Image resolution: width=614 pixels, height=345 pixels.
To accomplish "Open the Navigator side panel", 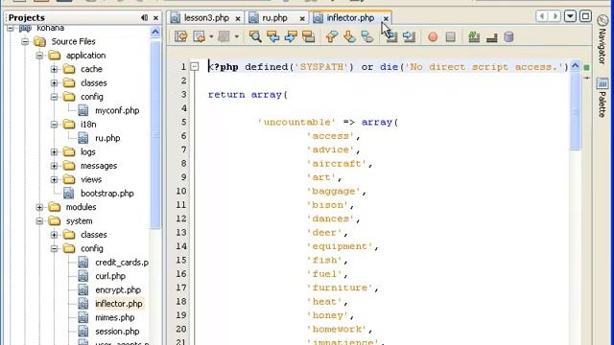I will pyautogui.click(x=602, y=39).
